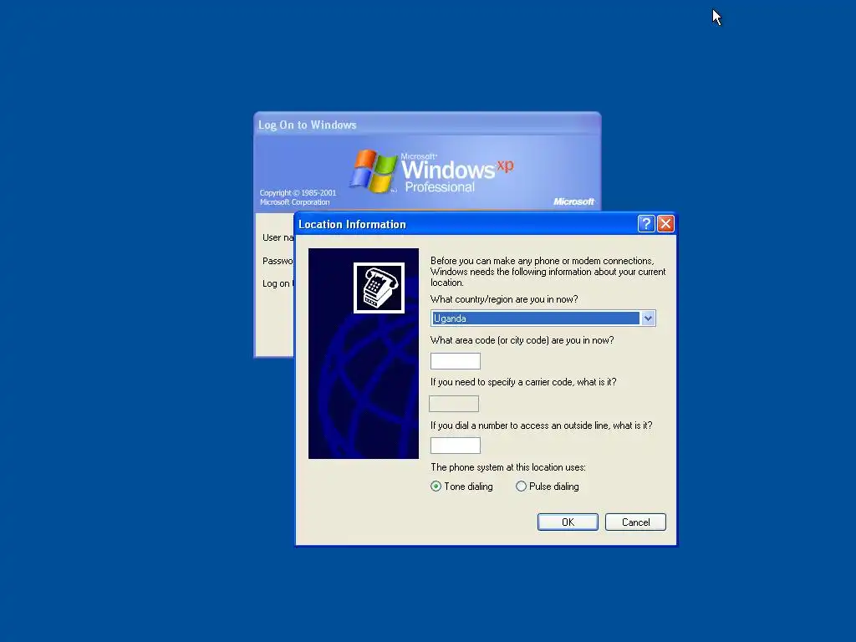Click the outside line question label
The height and width of the screenshot is (642, 856).
(x=541, y=425)
